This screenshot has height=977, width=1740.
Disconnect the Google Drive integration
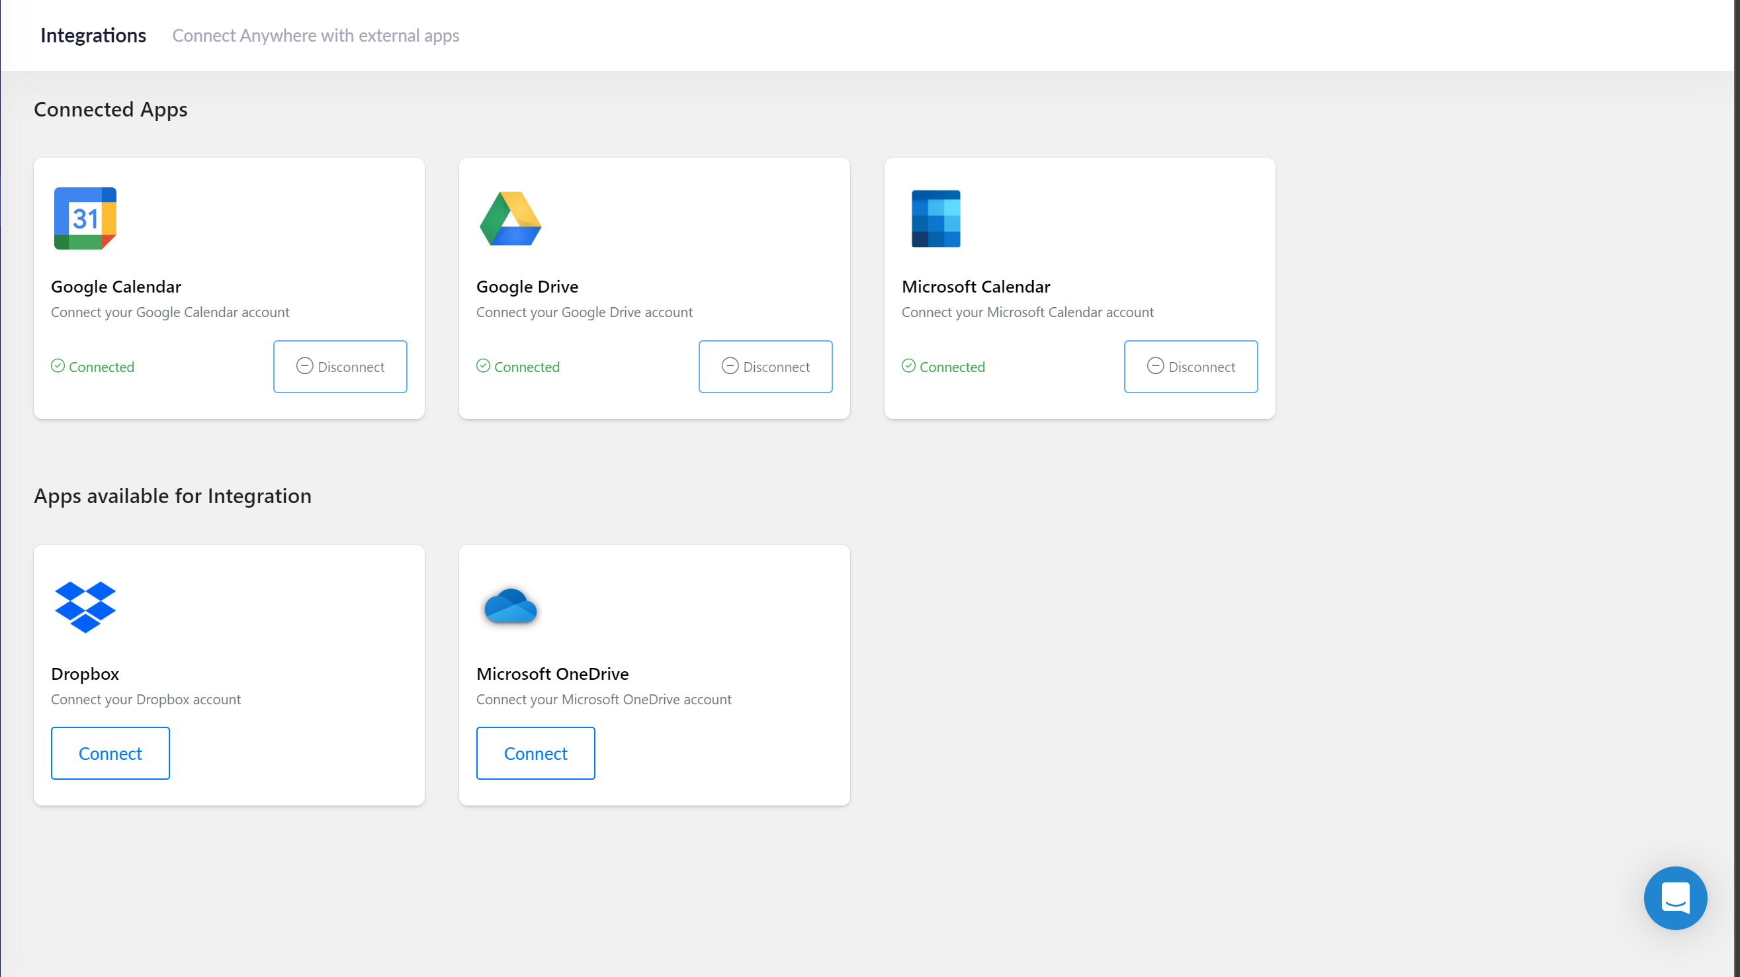pyautogui.click(x=765, y=366)
